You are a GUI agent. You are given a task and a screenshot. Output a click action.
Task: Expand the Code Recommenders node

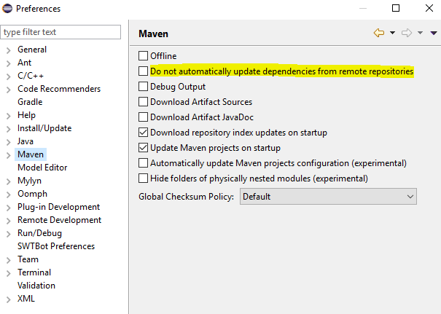(9, 90)
